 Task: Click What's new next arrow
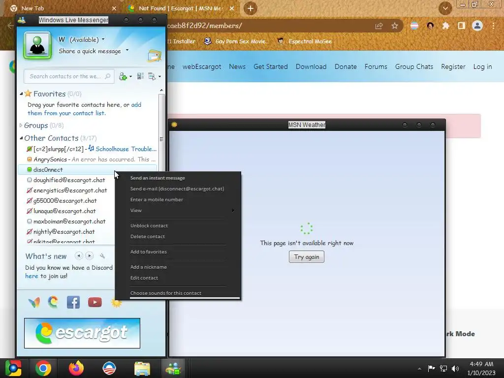[x=90, y=256]
